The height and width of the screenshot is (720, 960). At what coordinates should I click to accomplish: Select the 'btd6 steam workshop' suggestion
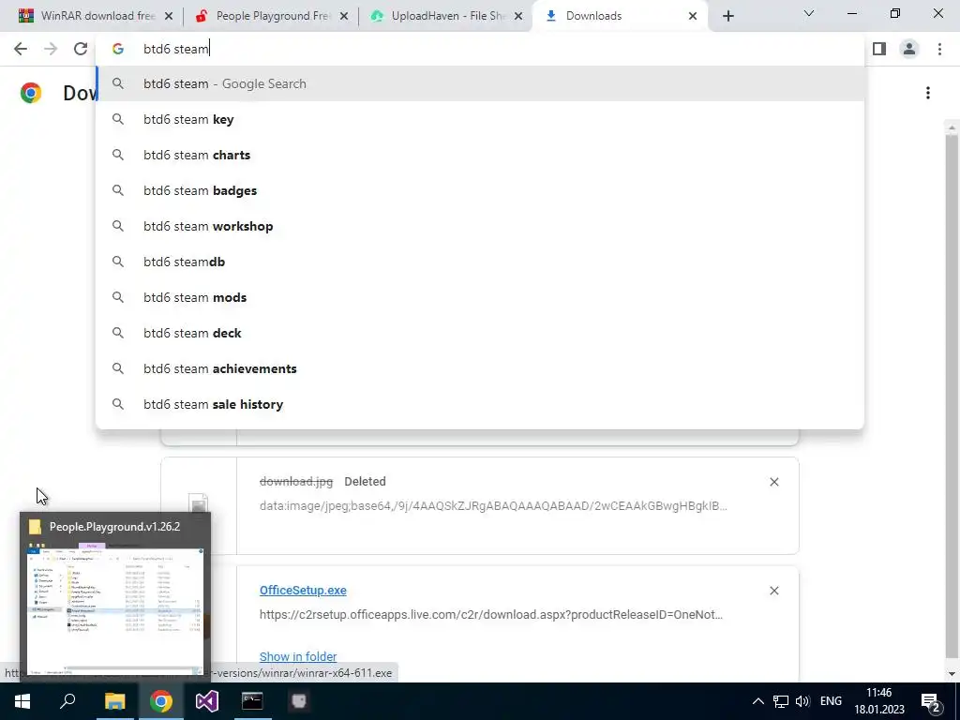pos(480,226)
